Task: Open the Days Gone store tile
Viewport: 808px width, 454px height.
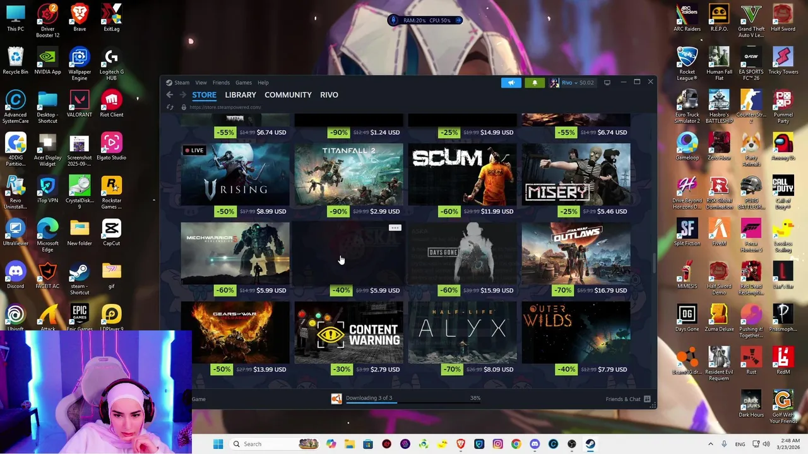Action: click(x=462, y=253)
